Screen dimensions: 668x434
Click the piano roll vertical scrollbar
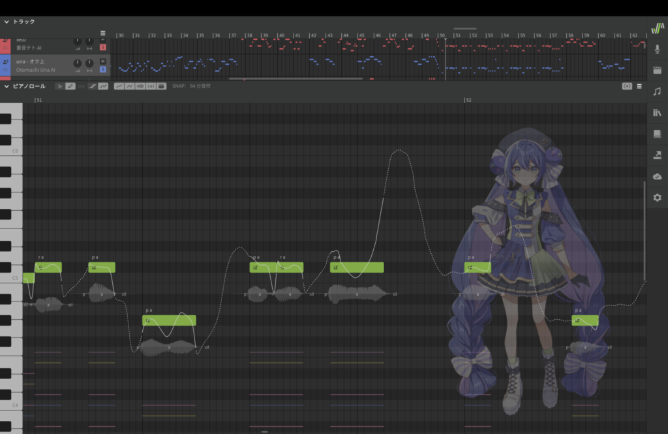(644, 230)
